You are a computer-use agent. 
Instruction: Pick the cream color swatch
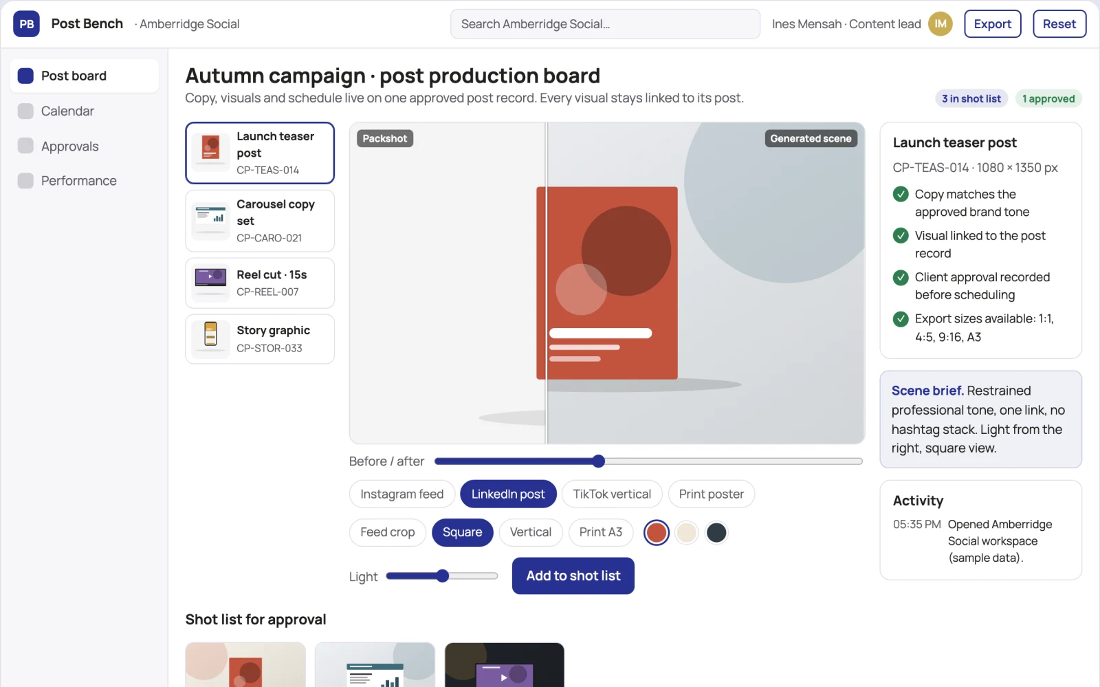tap(687, 532)
